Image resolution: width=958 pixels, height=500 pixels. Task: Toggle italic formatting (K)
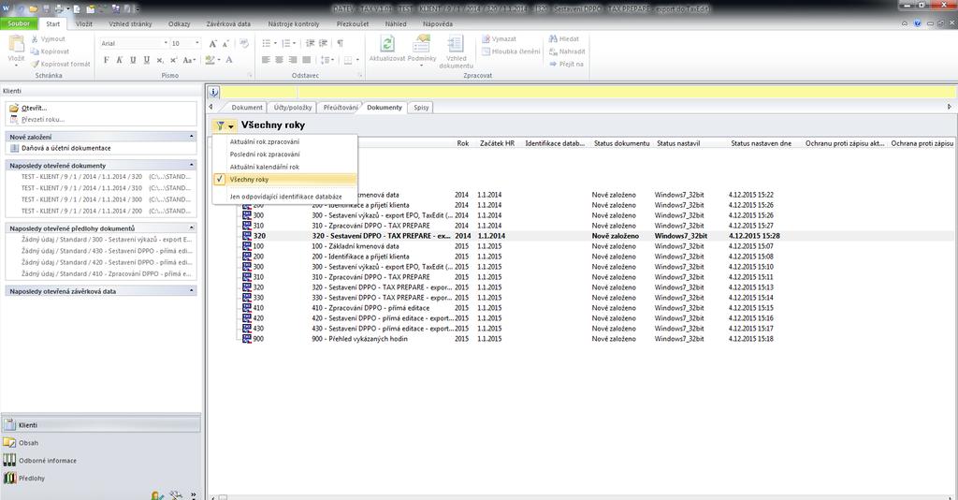tap(119, 60)
